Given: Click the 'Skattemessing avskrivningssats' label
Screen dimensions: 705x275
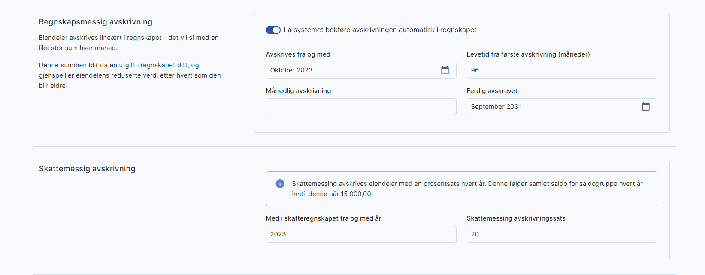Looking at the screenshot, I should click(x=516, y=218).
